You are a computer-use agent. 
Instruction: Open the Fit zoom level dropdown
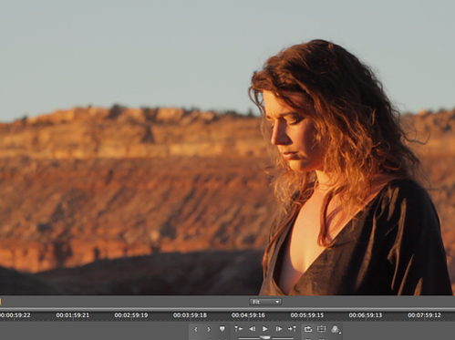point(265,302)
